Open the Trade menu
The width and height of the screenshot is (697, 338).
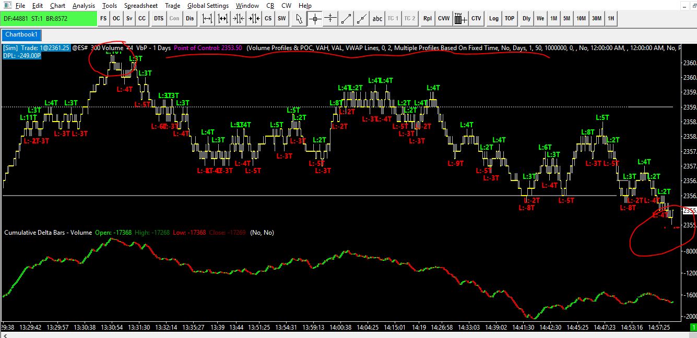click(173, 6)
